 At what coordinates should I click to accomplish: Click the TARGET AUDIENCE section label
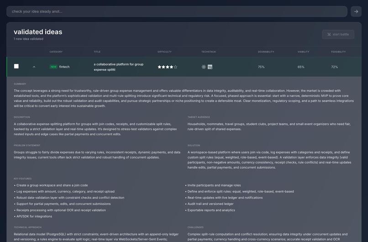coord(199,117)
